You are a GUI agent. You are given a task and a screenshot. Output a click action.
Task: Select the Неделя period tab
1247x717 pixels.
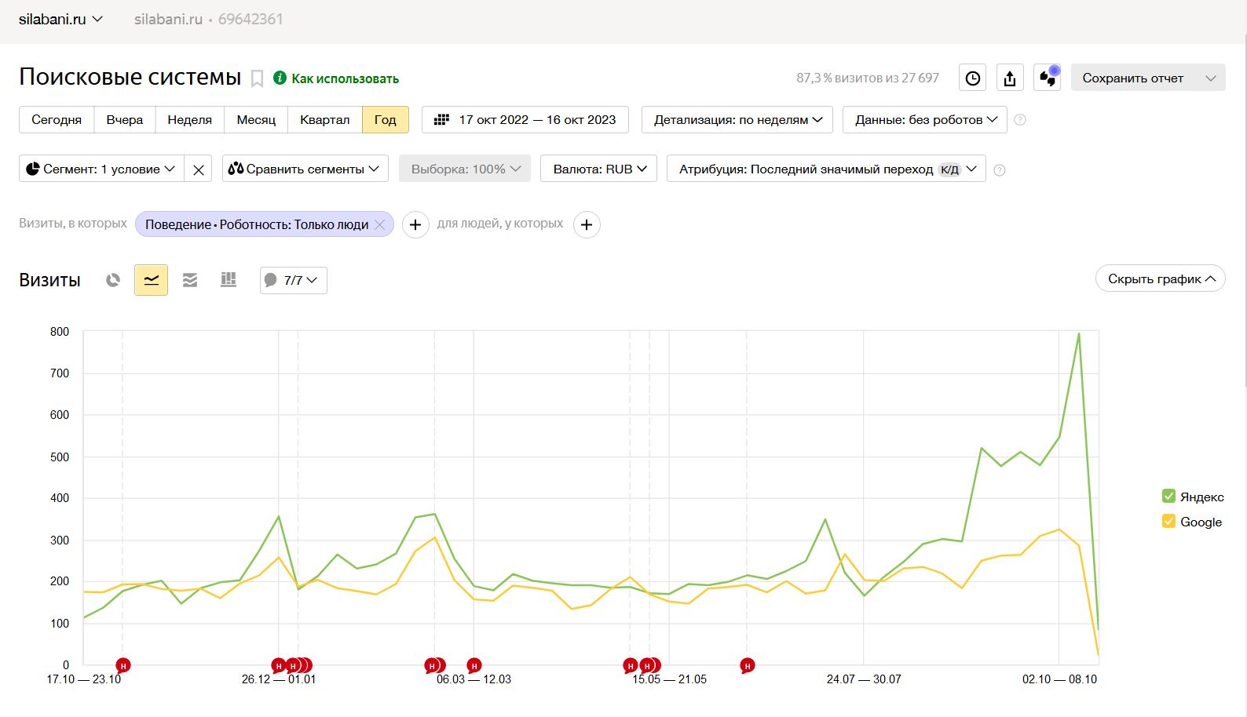(x=190, y=119)
